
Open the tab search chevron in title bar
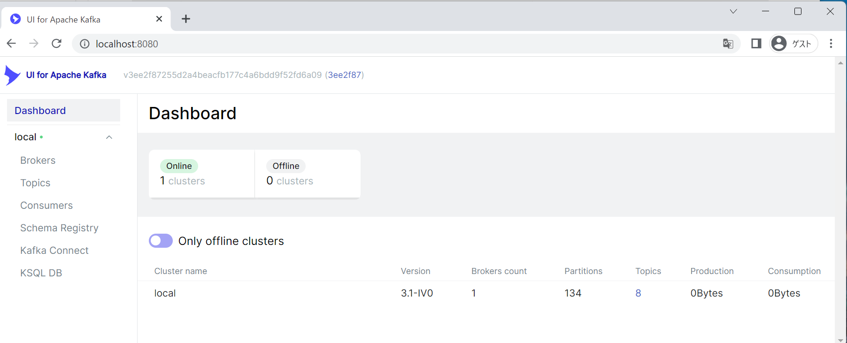[733, 11]
